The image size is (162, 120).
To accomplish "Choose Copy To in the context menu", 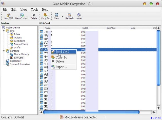I will 64,57.
